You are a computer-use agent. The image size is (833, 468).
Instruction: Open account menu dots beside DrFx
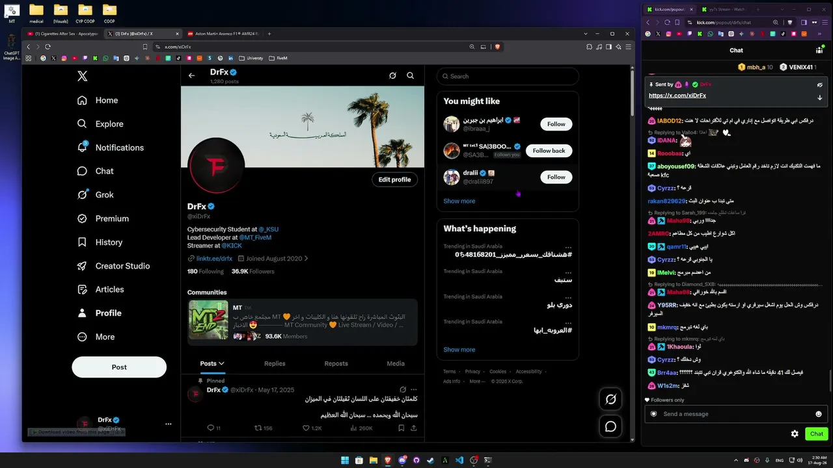tap(169, 424)
